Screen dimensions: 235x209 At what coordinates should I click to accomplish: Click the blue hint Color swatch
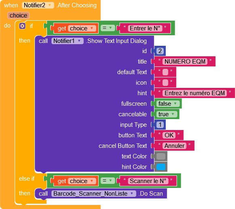click(x=161, y=167)
